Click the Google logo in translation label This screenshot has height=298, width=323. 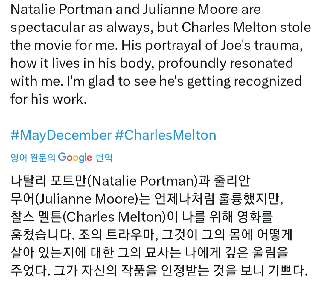coord(75,157)
